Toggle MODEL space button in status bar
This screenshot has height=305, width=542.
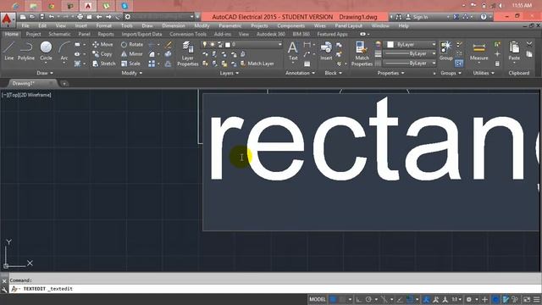(318, 299)
